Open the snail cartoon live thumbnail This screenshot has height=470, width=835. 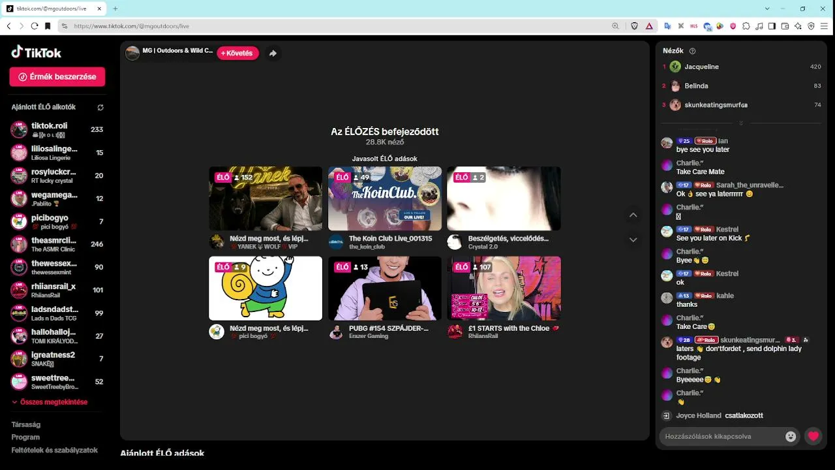266,289
